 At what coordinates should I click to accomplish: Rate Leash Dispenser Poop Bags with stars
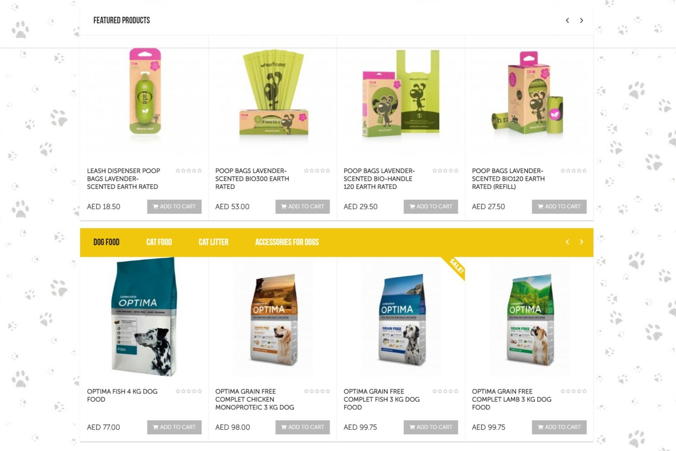tap(189, 170)
